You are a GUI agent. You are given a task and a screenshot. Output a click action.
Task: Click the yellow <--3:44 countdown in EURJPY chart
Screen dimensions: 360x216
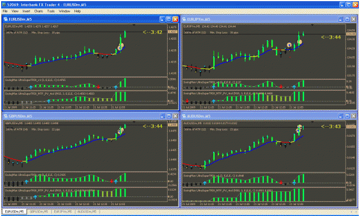pyautogui.click(x=331, y=37)
